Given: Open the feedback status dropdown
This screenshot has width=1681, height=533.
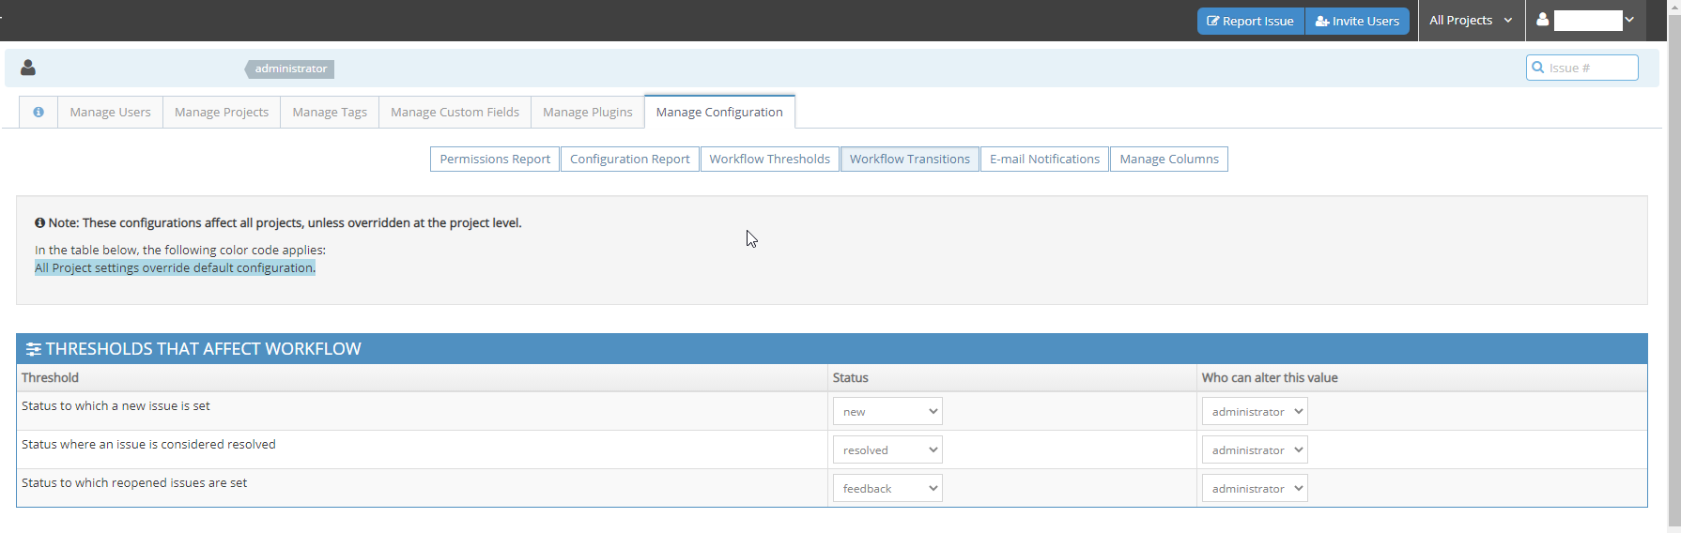Looking at the screenshot, I should coord(887,488).
